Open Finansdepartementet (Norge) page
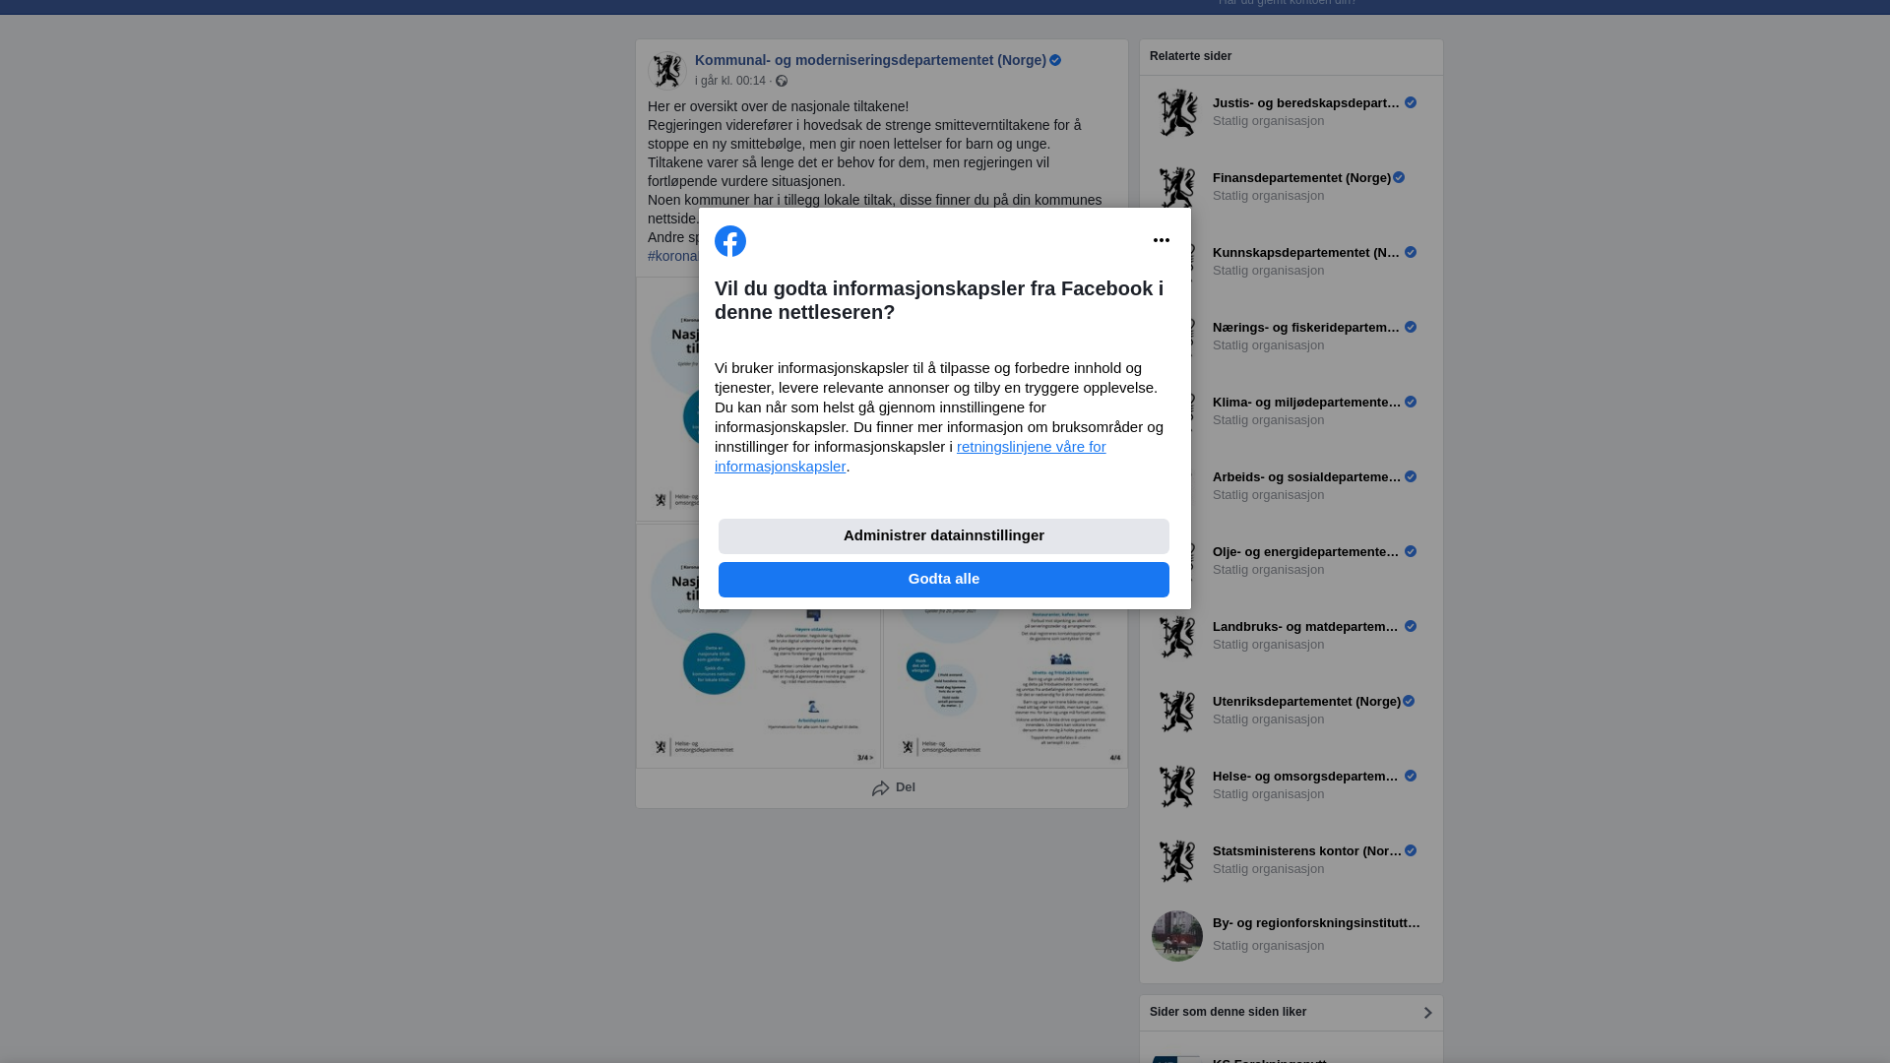The height and width of the screenshot is (1063, 1890). (x=1301, y=178)
